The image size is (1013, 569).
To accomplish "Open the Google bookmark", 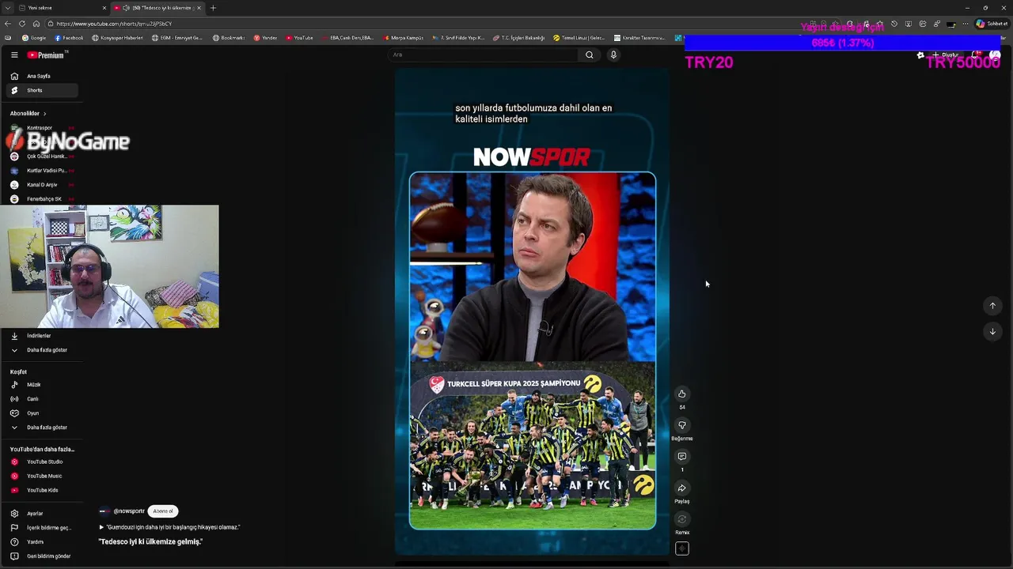I will click(34, 38).
